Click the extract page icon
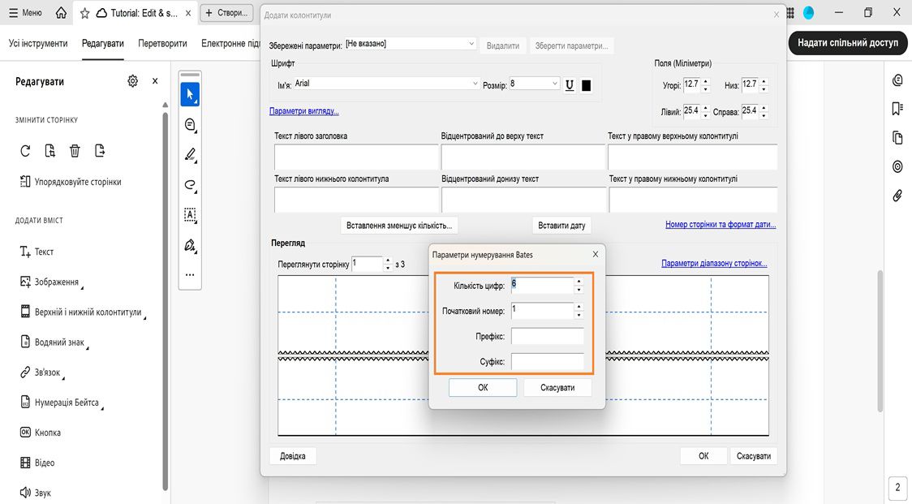 pyautogui.click(x=100, y=151)
